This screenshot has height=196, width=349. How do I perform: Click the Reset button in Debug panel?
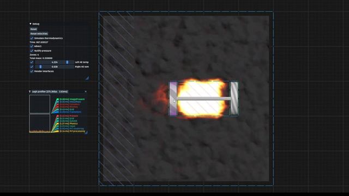coord(34,29)
